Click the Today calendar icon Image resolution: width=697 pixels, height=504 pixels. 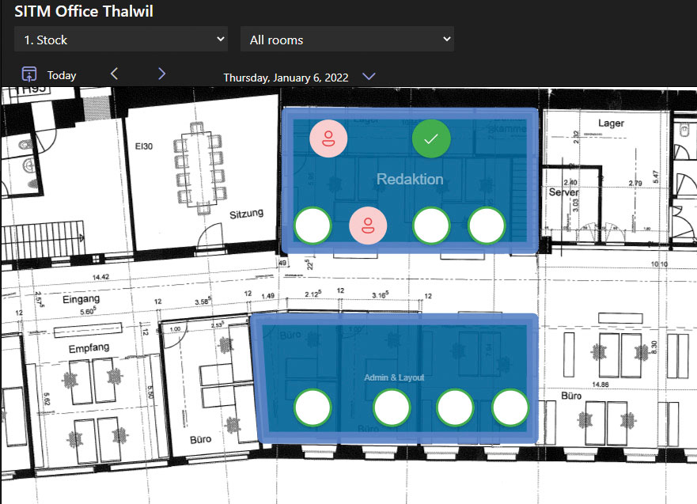pos(29,74)
